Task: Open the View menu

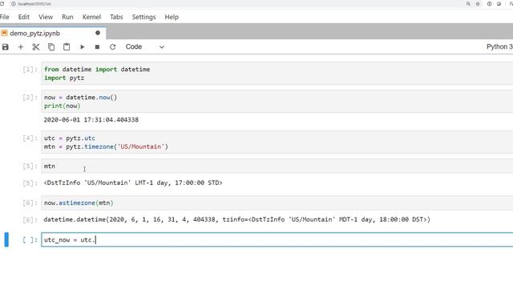Action: point(46,17)
